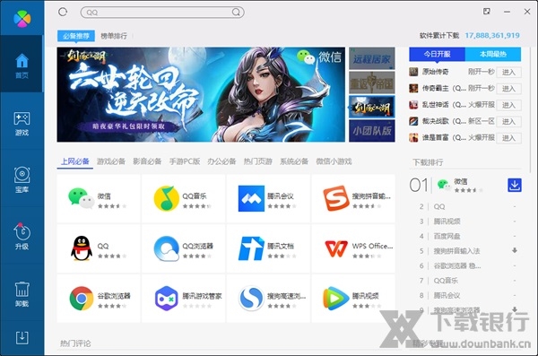Screen dimensions: 538x356
Task: Select the 微信小游戏 category tab
Action: pos(334,161)
